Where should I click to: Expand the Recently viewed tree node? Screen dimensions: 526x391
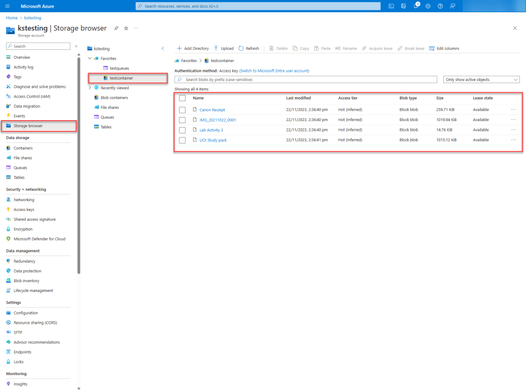point(90,88)
